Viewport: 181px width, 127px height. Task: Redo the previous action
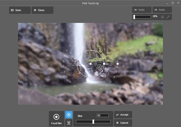pyautogui.click(x=162, y=10)
